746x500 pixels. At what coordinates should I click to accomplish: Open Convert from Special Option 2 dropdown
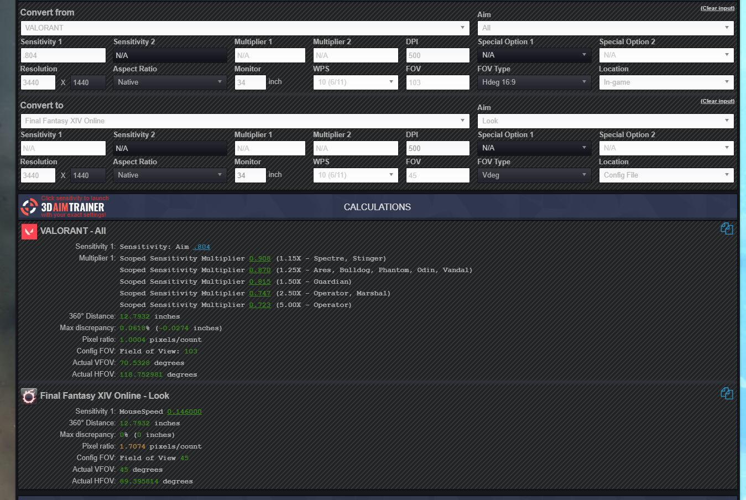[x=666, y=55]
